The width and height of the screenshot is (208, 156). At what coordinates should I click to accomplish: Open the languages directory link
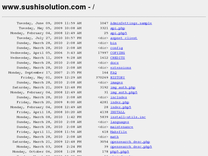(x=120, y=122)
